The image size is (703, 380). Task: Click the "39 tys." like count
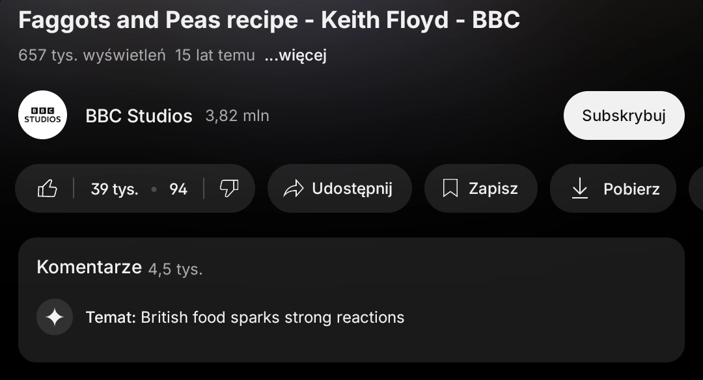point(115,189)
